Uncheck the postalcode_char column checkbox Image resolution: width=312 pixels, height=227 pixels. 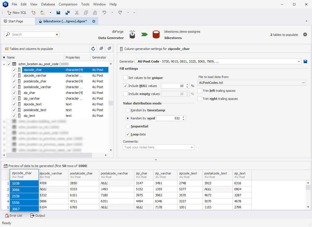pos(14,81)
